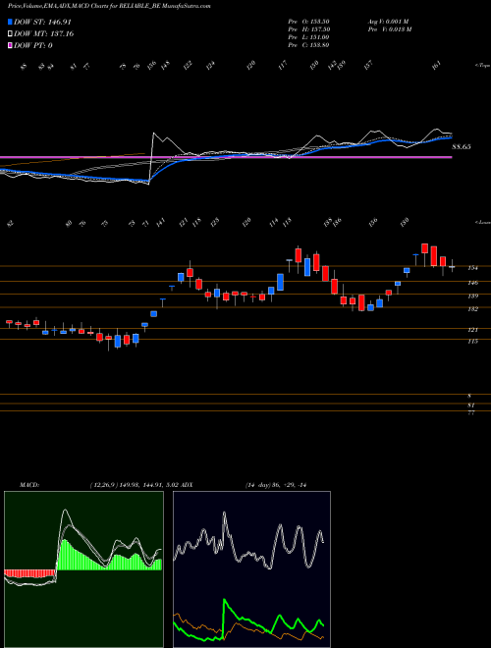The height and width of the screenshot is (648, 491).
Task: Click the 'Pre H: 157.50' high value
Action: [308, 29]
